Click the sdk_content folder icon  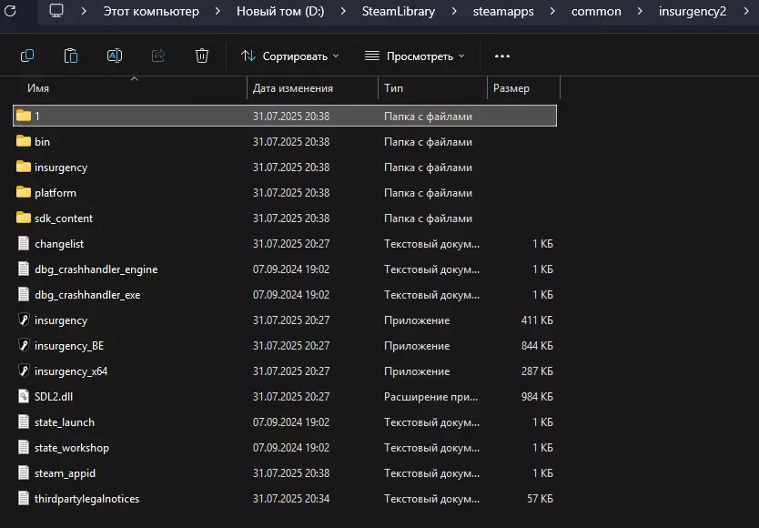(24, 218)
